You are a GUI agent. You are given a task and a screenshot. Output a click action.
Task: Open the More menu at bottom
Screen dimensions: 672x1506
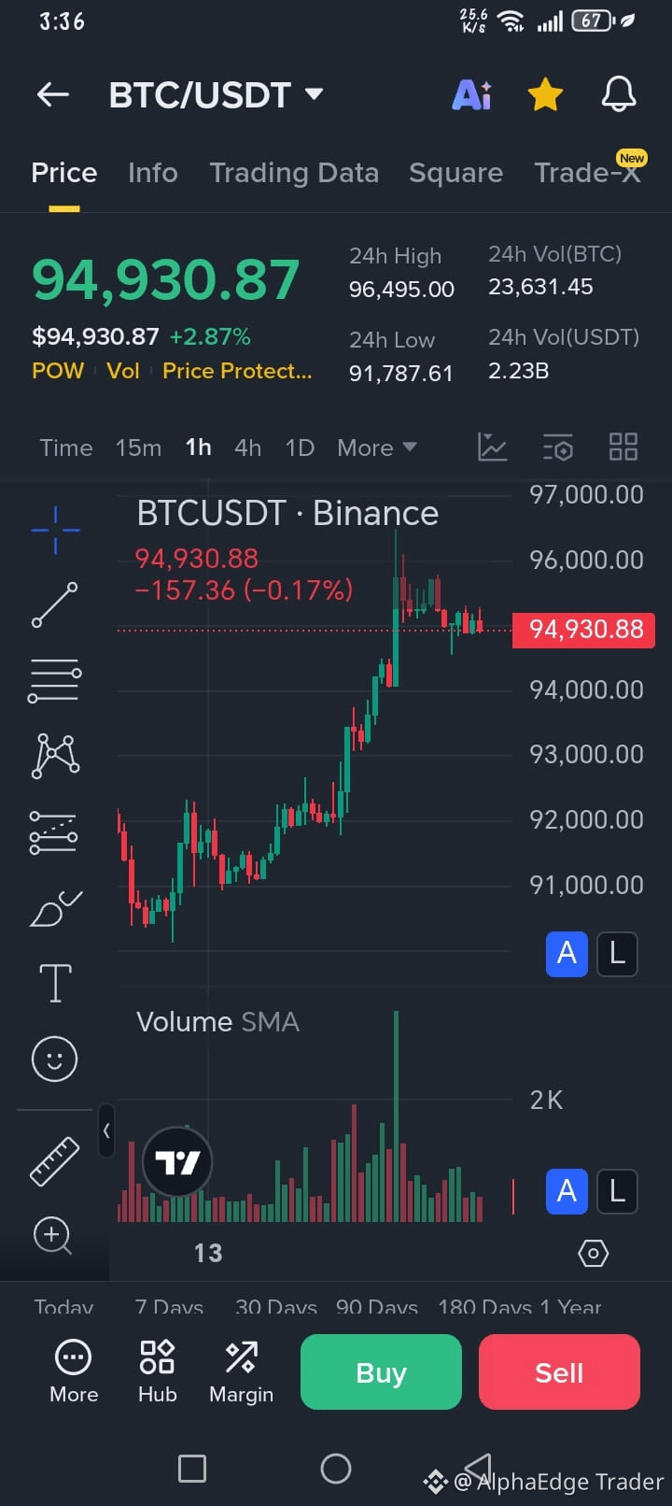tap(74, 1372)
